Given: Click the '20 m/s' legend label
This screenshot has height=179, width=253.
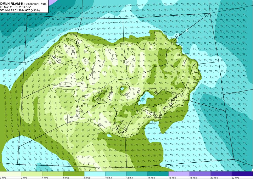Looking at the screenshot, I should [x=214, y=177].
